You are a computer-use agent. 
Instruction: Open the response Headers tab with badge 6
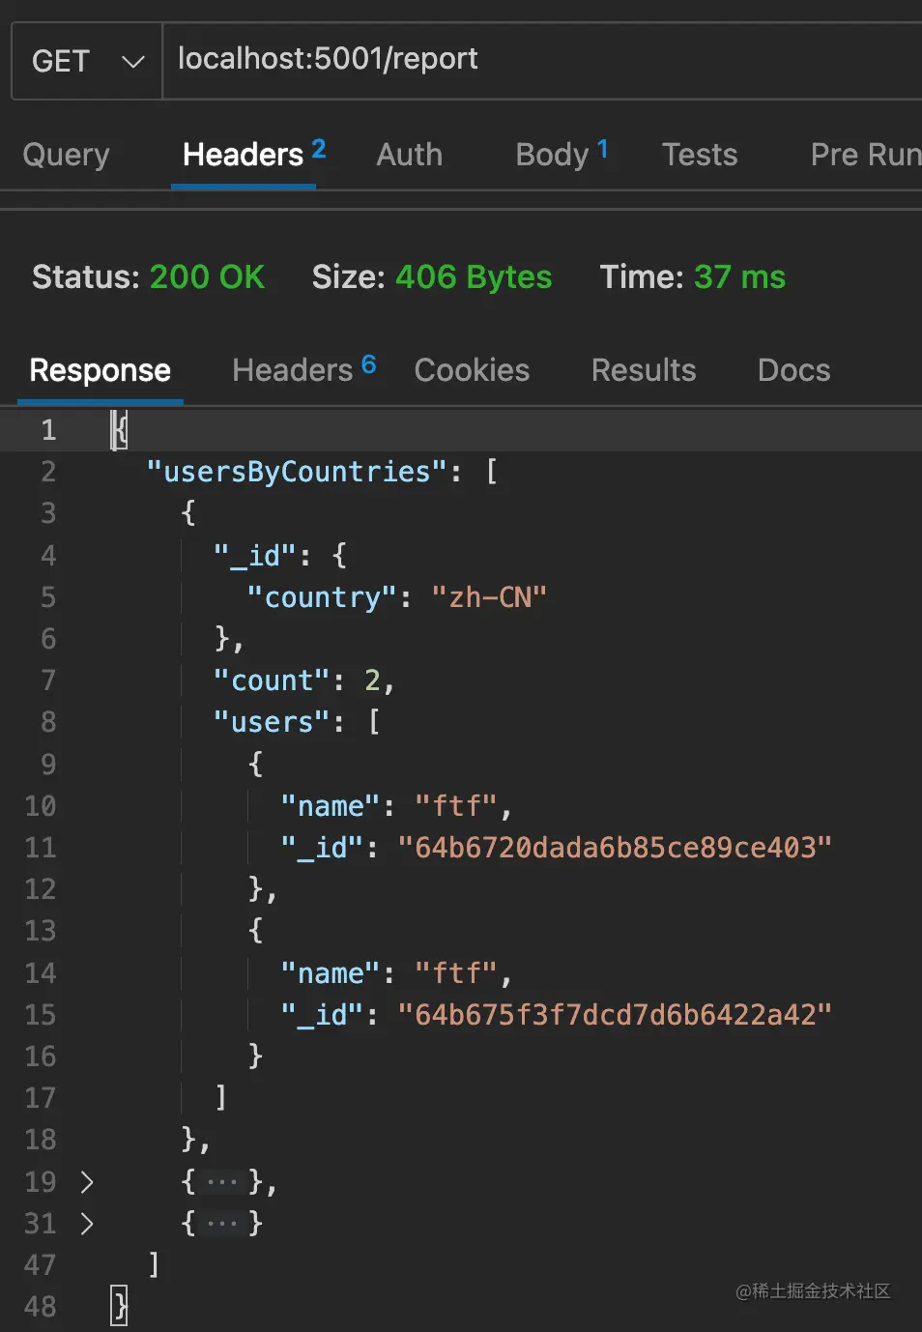coord(293,370)
